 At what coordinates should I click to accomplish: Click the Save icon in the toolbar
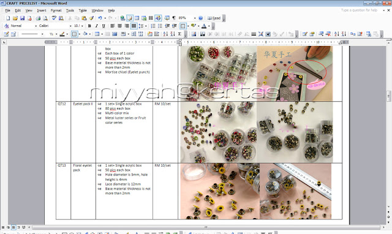click(x=22, y=18)
